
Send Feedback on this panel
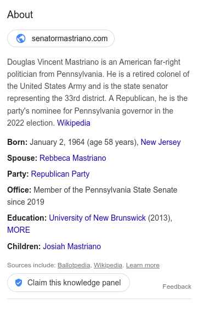177,286
